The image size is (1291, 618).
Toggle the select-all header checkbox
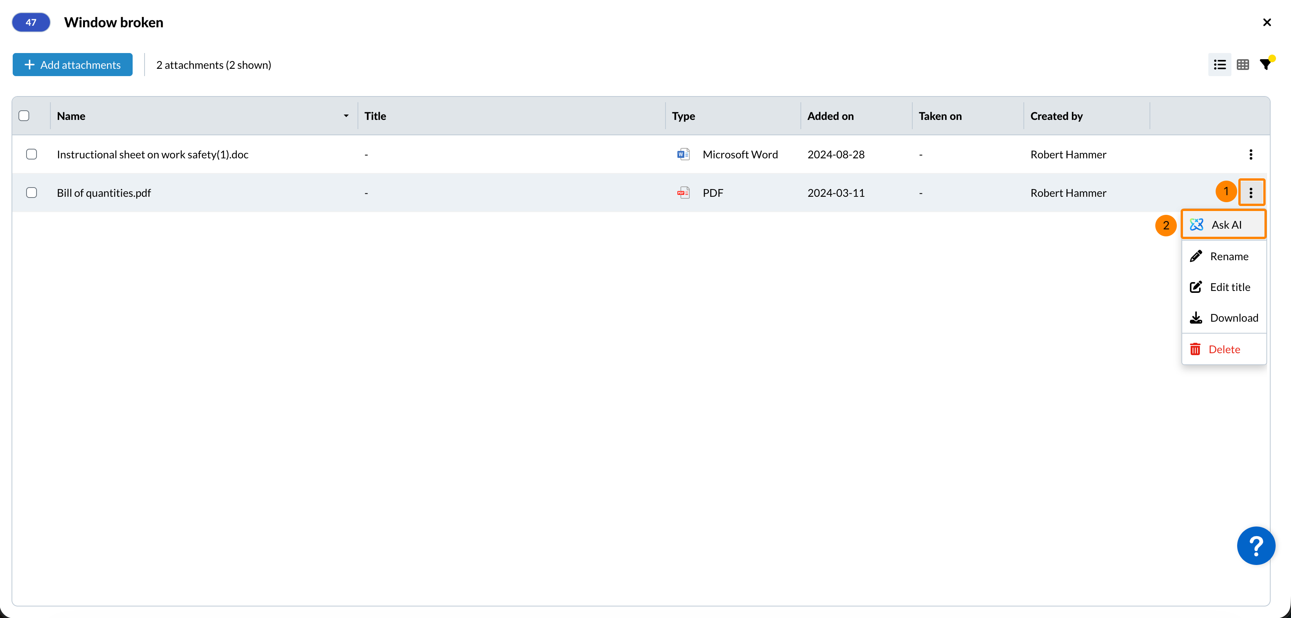coord(24,116)
